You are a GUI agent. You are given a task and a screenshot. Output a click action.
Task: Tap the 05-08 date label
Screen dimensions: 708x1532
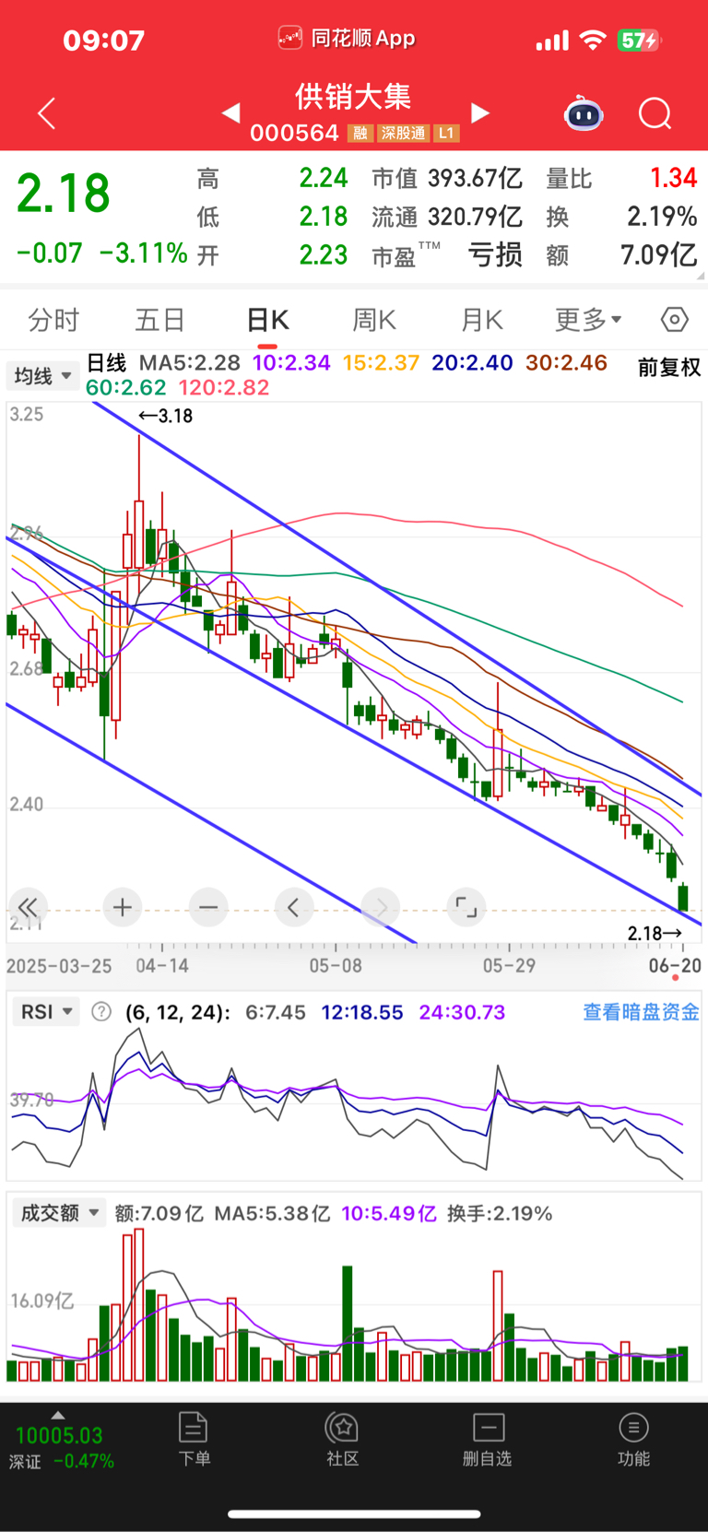(336, 965)
